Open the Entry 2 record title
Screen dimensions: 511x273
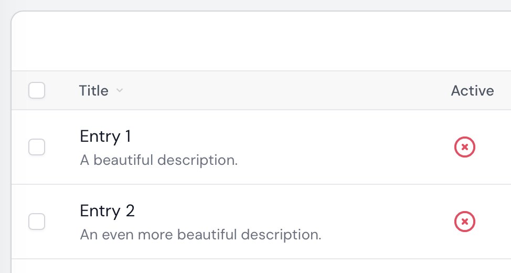point(107,211)
